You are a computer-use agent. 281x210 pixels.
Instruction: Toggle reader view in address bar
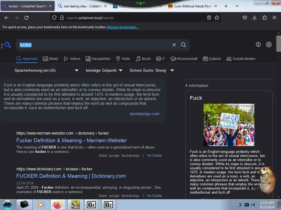click(209, 17)
